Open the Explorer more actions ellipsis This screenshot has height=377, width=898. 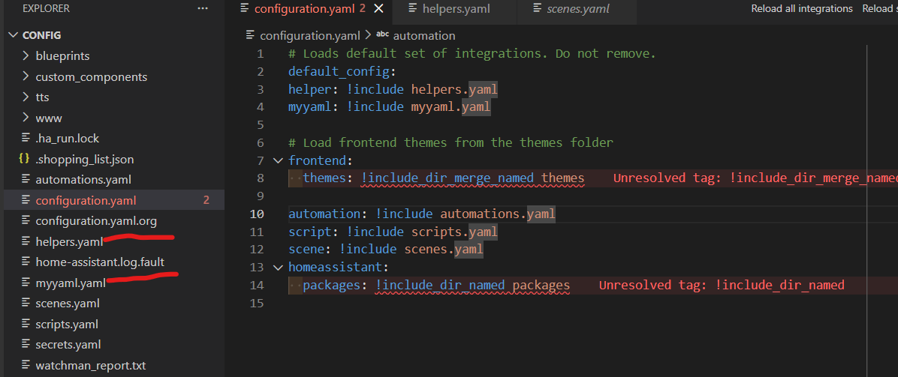click(203, 8)
